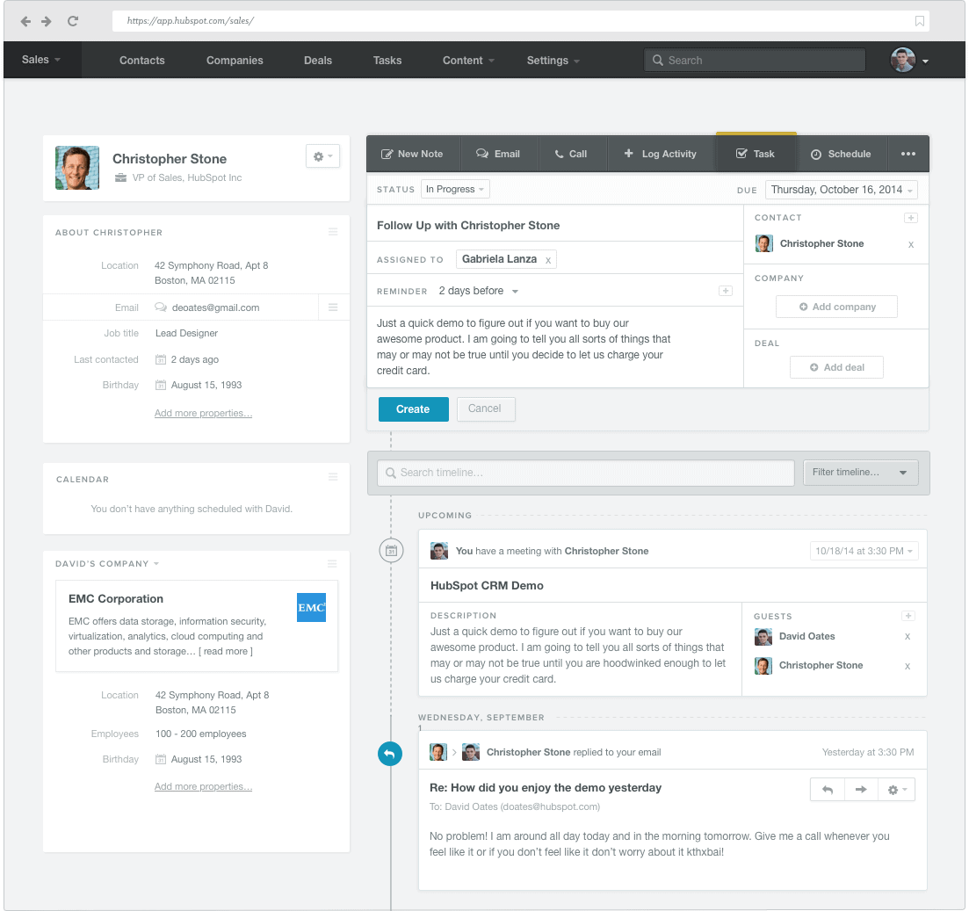The width and height of the screenshot is (969, 911).
Task: Click the more options ellipsis icon
Action: tap(908, 154)
